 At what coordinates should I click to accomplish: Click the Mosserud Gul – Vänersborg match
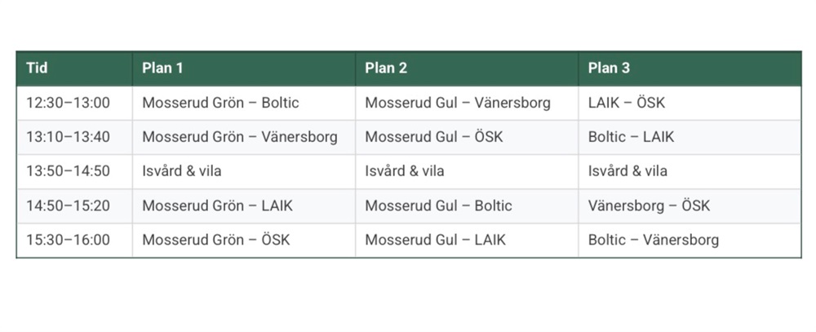458,104
